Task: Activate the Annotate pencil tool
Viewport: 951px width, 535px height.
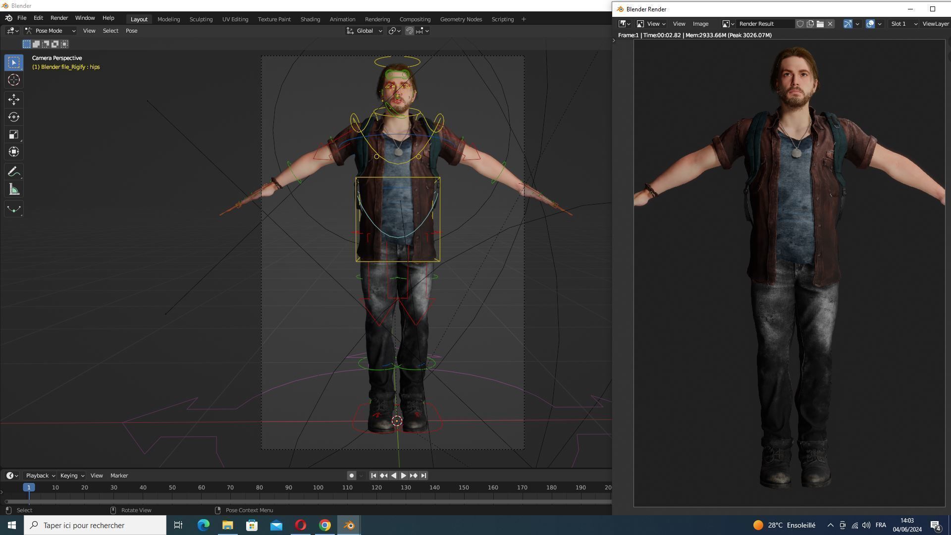Action: [x=14, y=172]
